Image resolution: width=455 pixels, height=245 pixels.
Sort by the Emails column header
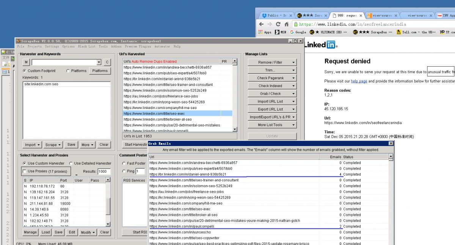click(331, 157)
